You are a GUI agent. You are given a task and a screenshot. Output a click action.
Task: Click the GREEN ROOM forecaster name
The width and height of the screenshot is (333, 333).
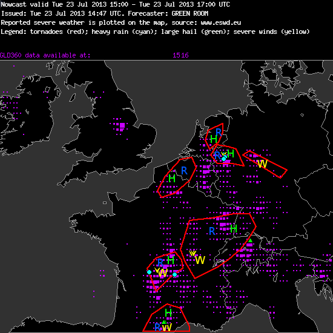[x=190, y=13]
